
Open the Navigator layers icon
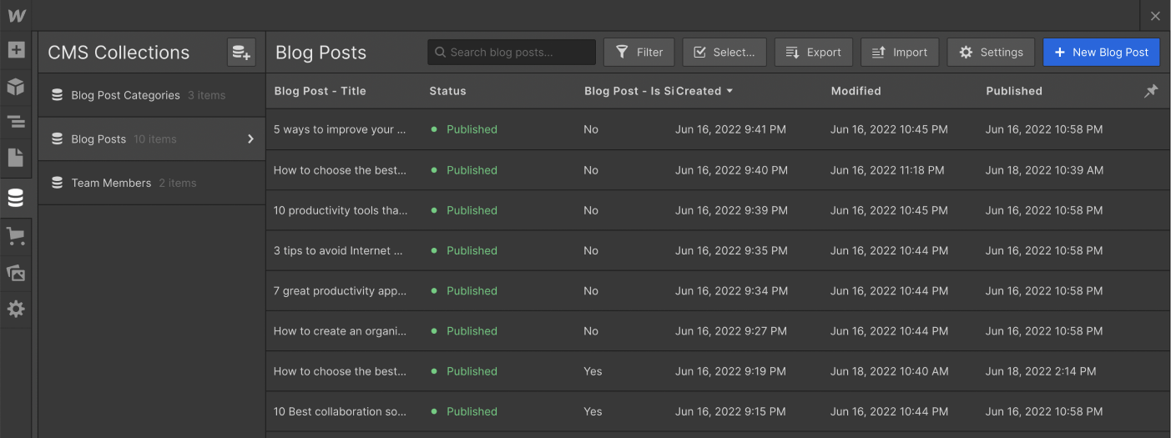coord(16,122)
